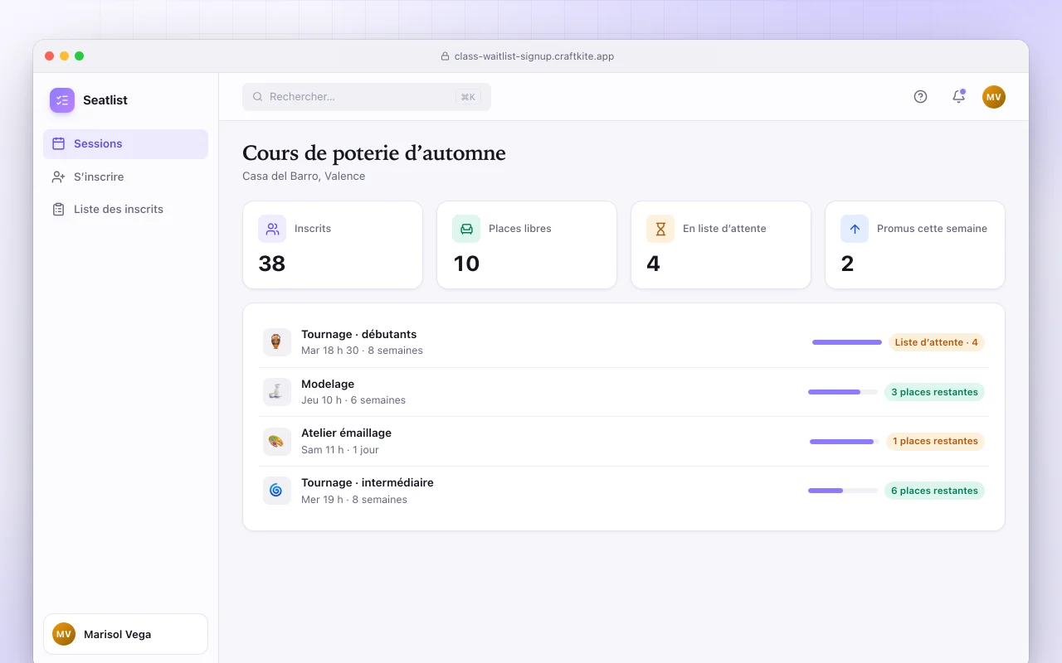Click the 1 places restantes badge
Image resolution: width=1062 pixels, height=663 pixels.
[x=935, y=441]
